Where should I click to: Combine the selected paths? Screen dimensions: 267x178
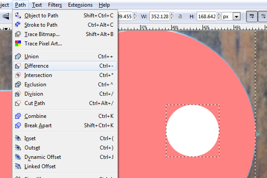click(x=65, y=116)
